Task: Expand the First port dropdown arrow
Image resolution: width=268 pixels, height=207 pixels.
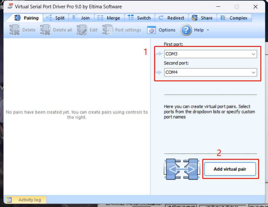Action: (x=253, y=54)
